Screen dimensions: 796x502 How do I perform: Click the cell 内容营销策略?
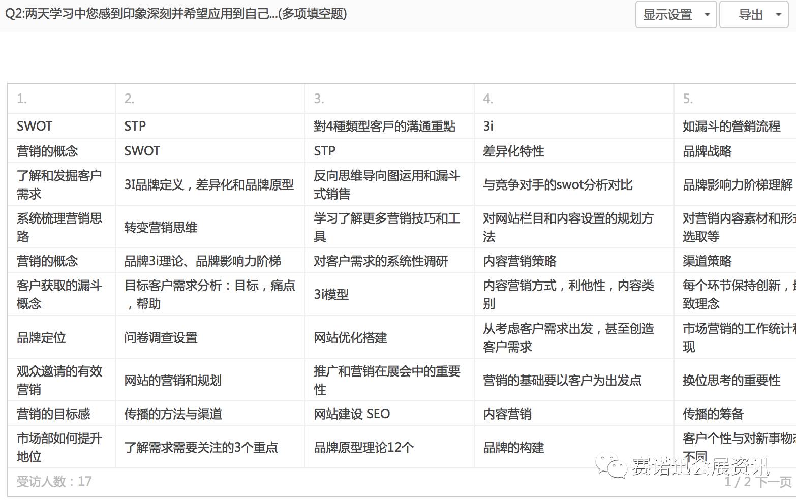[x=574, y=261]
